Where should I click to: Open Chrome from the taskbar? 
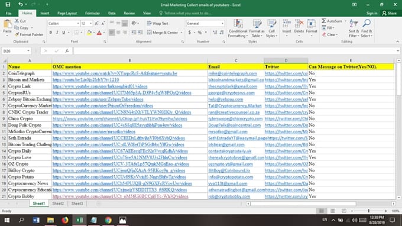108,220
